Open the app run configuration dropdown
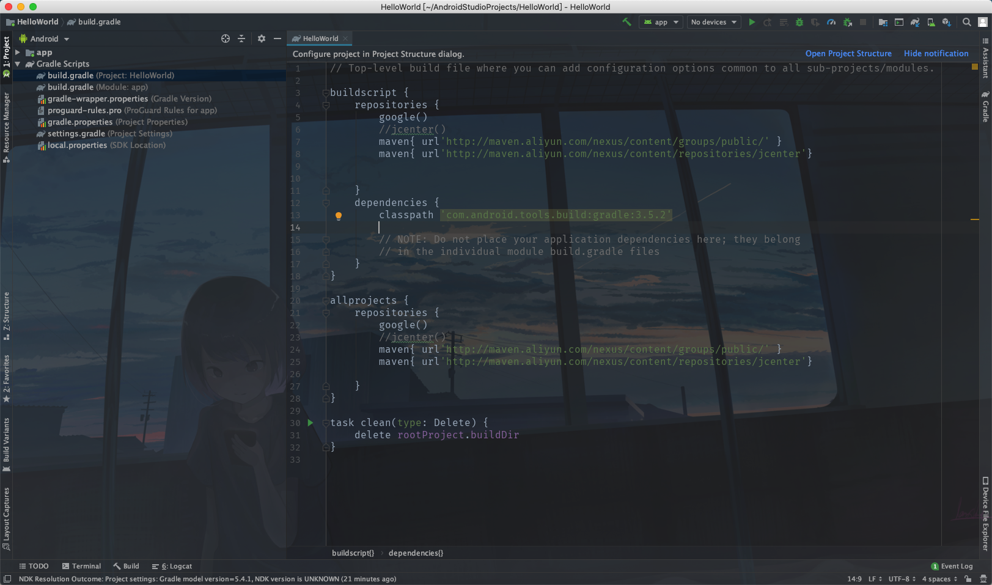 coord(661,22)
